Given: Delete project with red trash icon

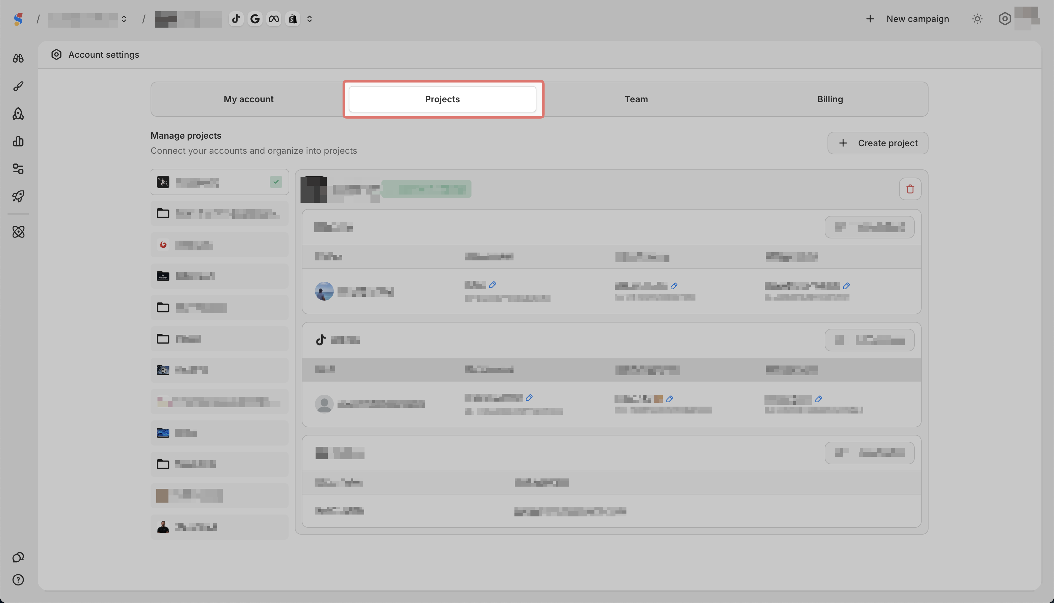Looking at the screenshot, I should click(x=910, y=189).
